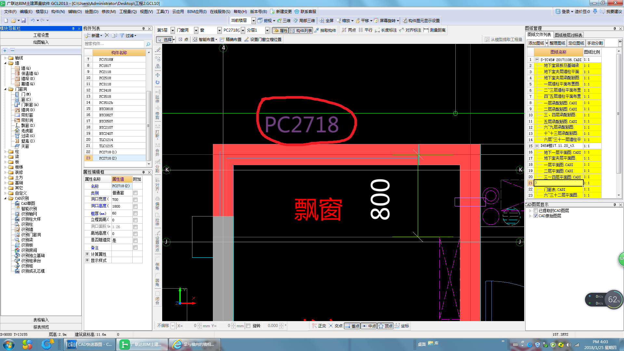Image resolution: width=624 pixels, height=351 pixels.
Task: Open the 绘图(D) menu
Action: tap(91, 11)
